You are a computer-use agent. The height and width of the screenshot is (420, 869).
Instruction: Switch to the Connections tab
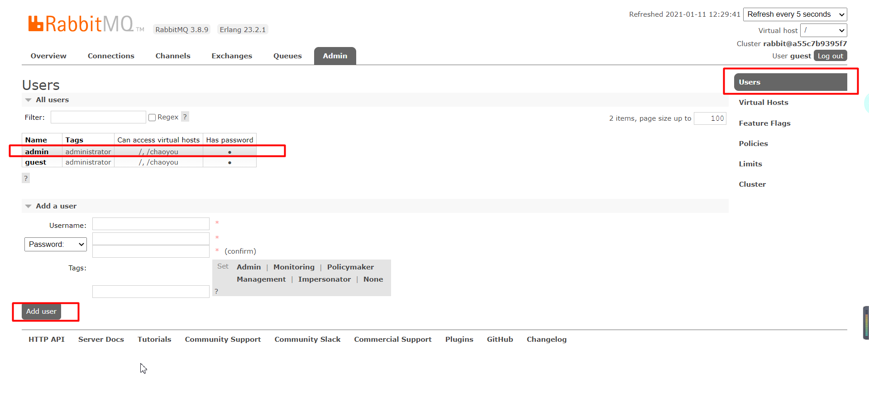pos(111,56)
